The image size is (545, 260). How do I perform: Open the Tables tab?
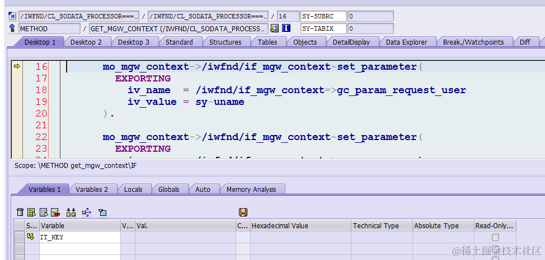pos(267,42)
